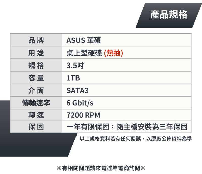This screenshot has height=174, width=202.
Task: Click the 產品規格 header banner
Action: point(169,15)
